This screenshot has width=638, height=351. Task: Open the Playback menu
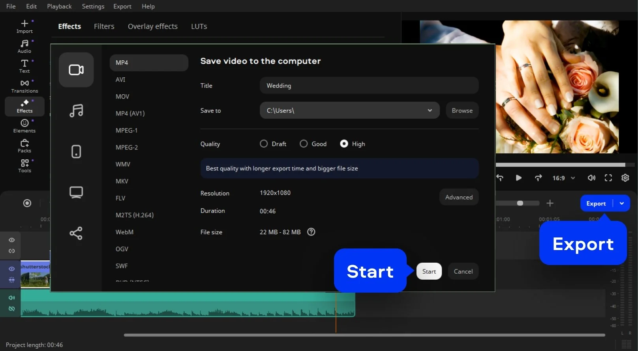point(59,6)
